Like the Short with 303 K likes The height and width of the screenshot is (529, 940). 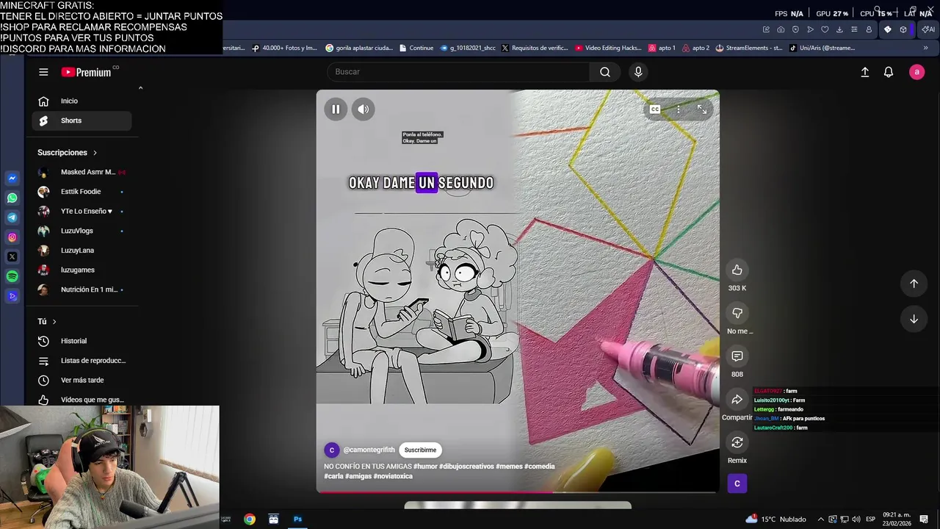737,270
